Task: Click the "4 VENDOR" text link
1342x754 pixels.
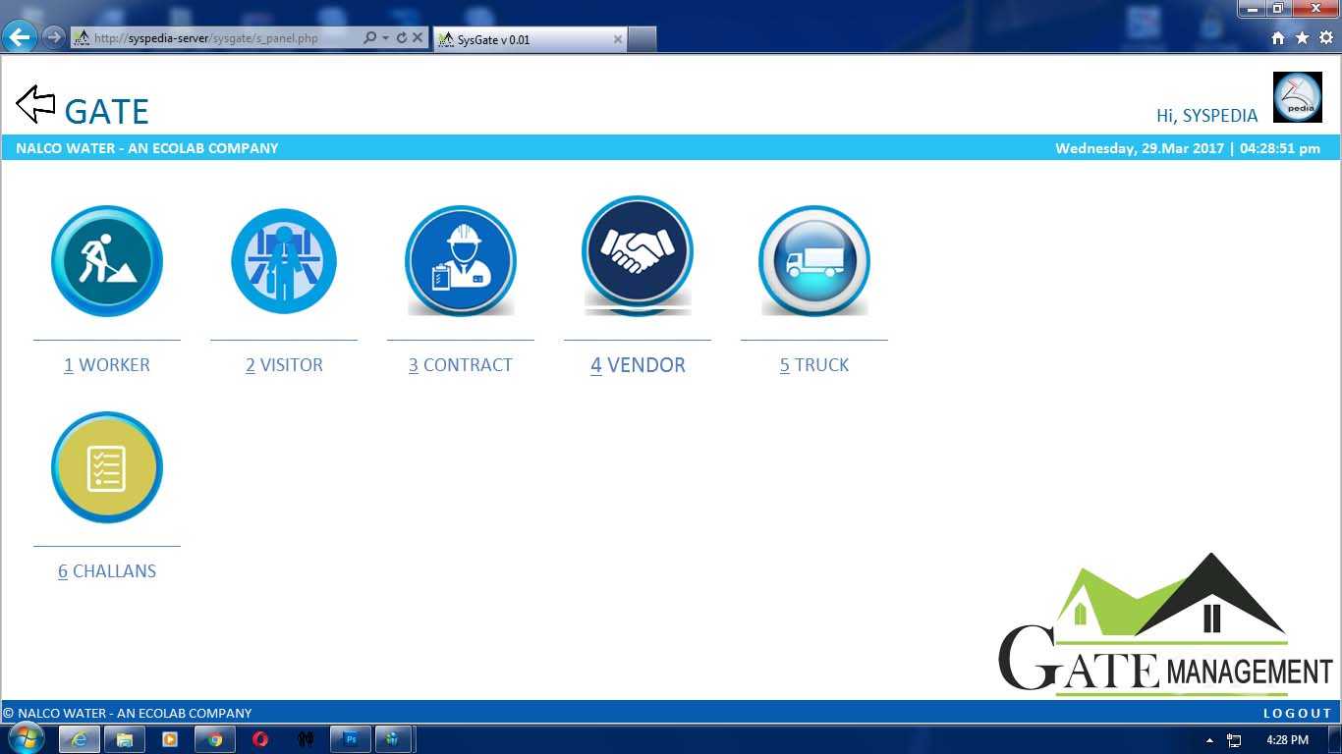Action: coord(638,365)
